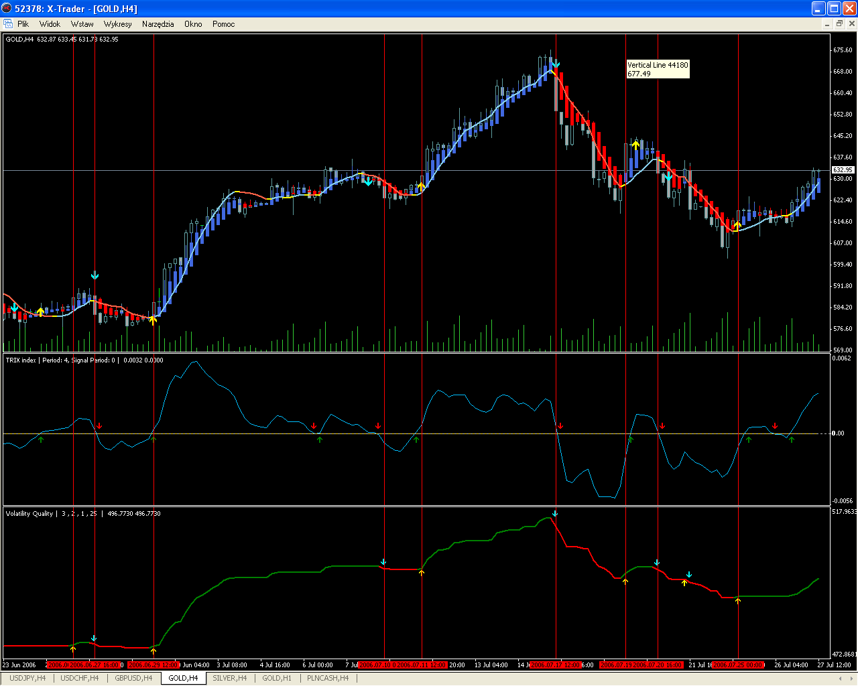Click the 0.0062 TRIX scale label
The image size is (858, 686).
[x=842, y=358]
